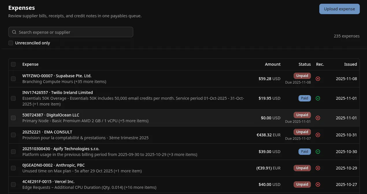Screen dimensions: 367x194
Task: Click the $40.00 USD amount
Action: pyautogui.click(x=270, y=184)
